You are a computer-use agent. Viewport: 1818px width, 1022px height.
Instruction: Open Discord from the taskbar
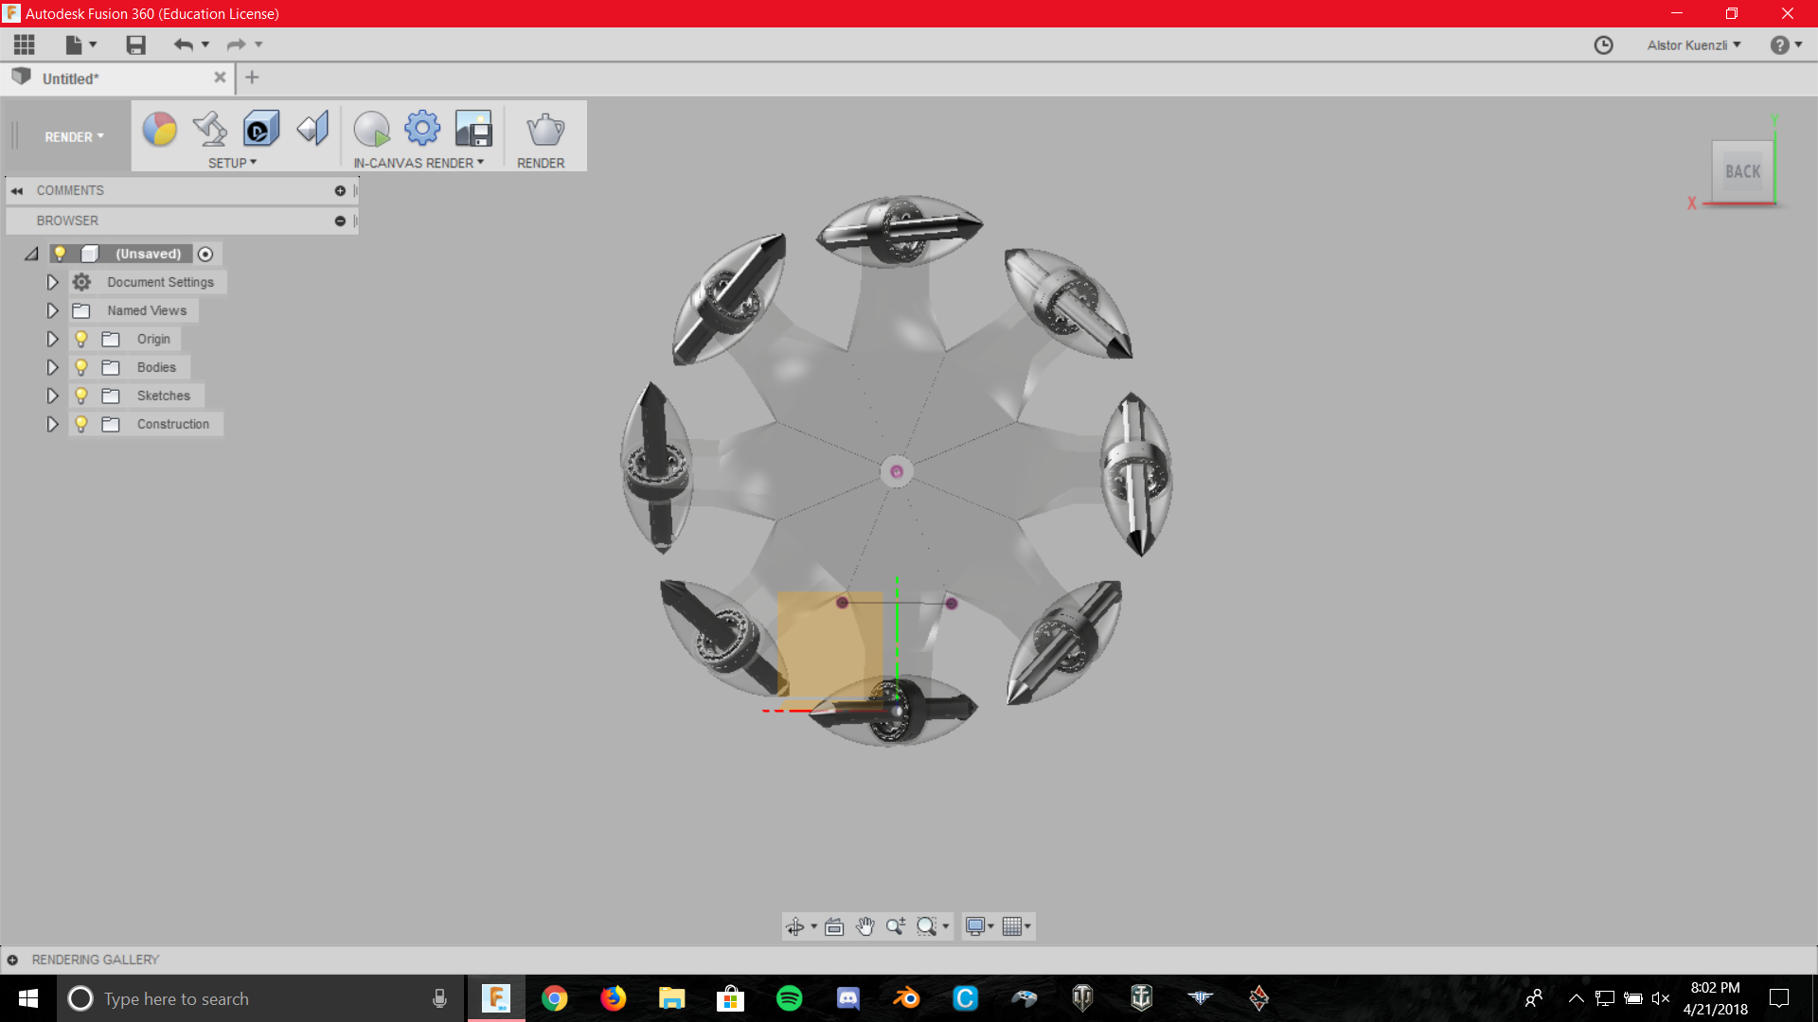pos(847,998)
